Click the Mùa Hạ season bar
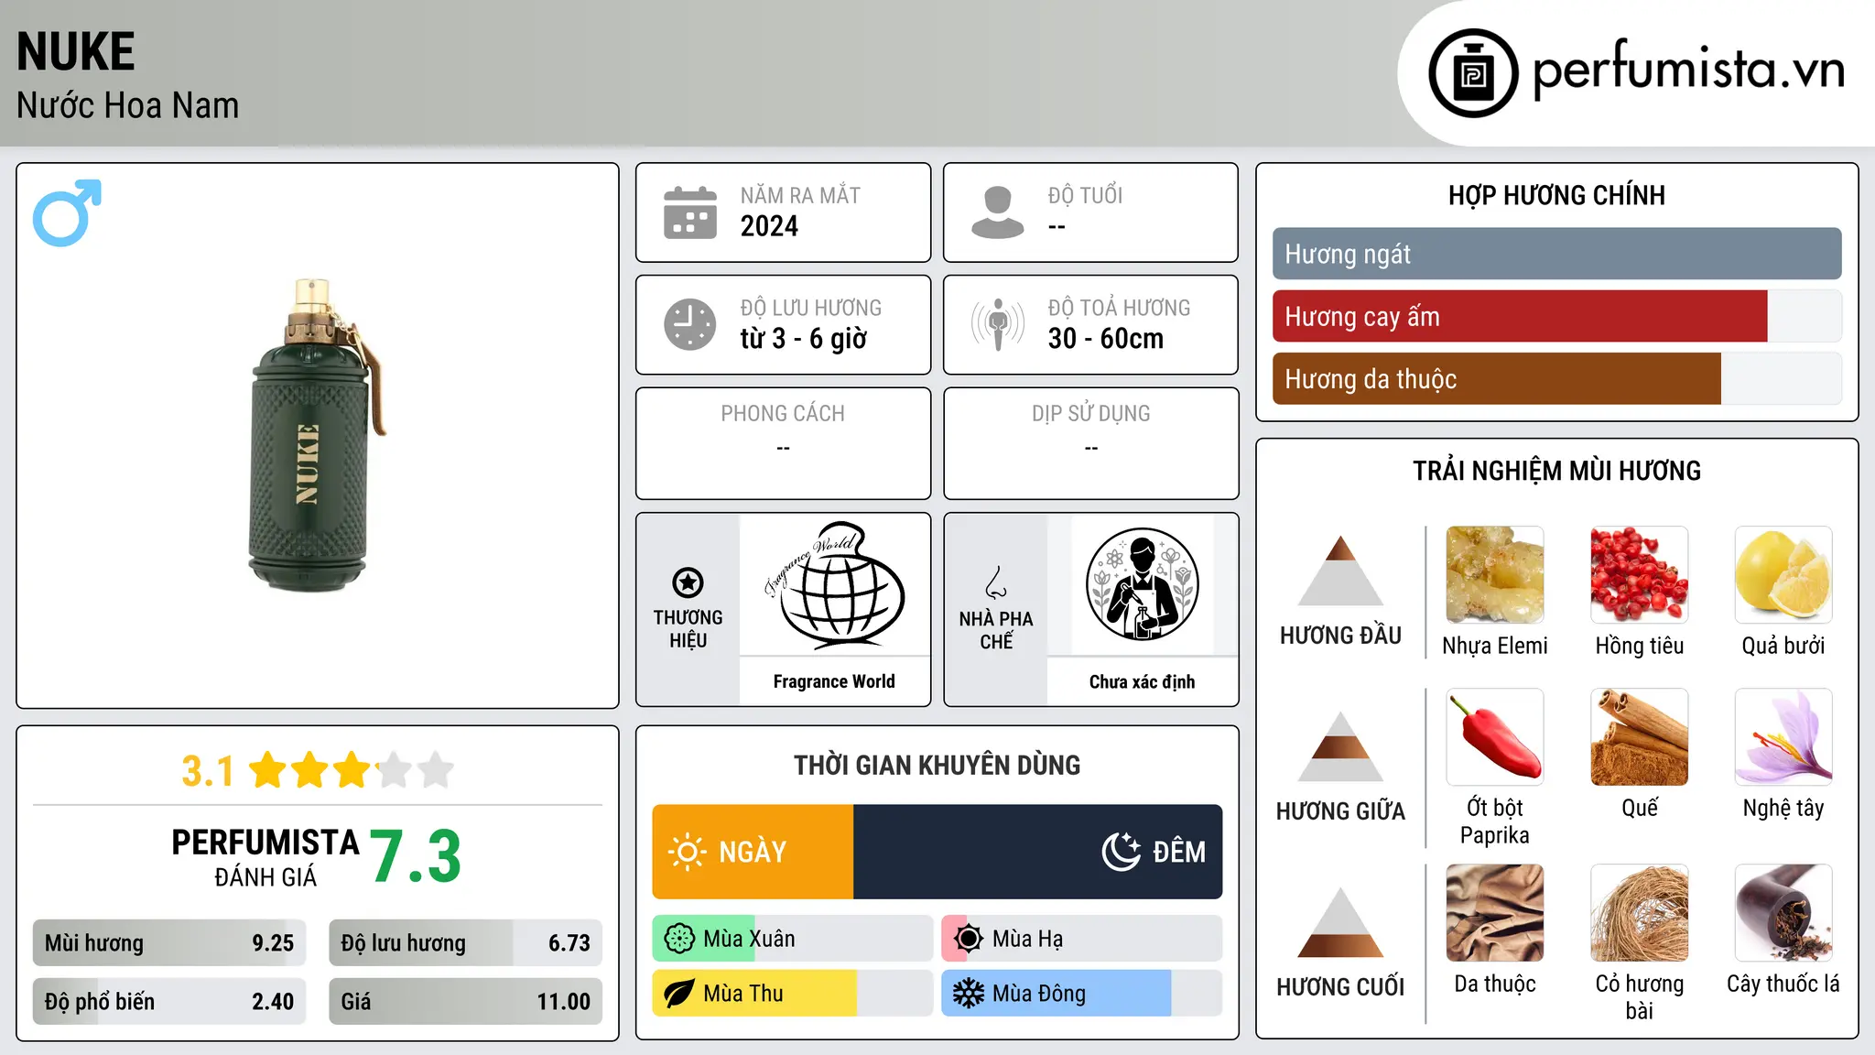 tap(1082, 939)
